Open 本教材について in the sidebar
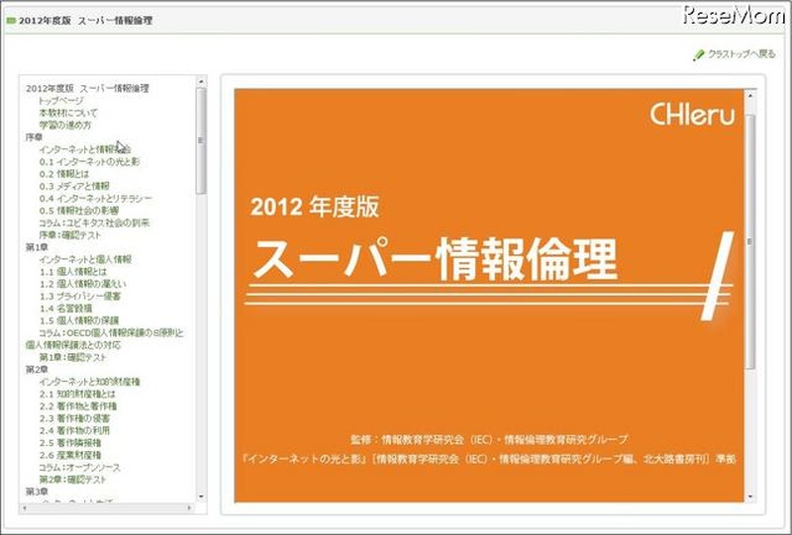Image resolution: width=792 pixels, height=535 pixels. [x=68, y=113]
